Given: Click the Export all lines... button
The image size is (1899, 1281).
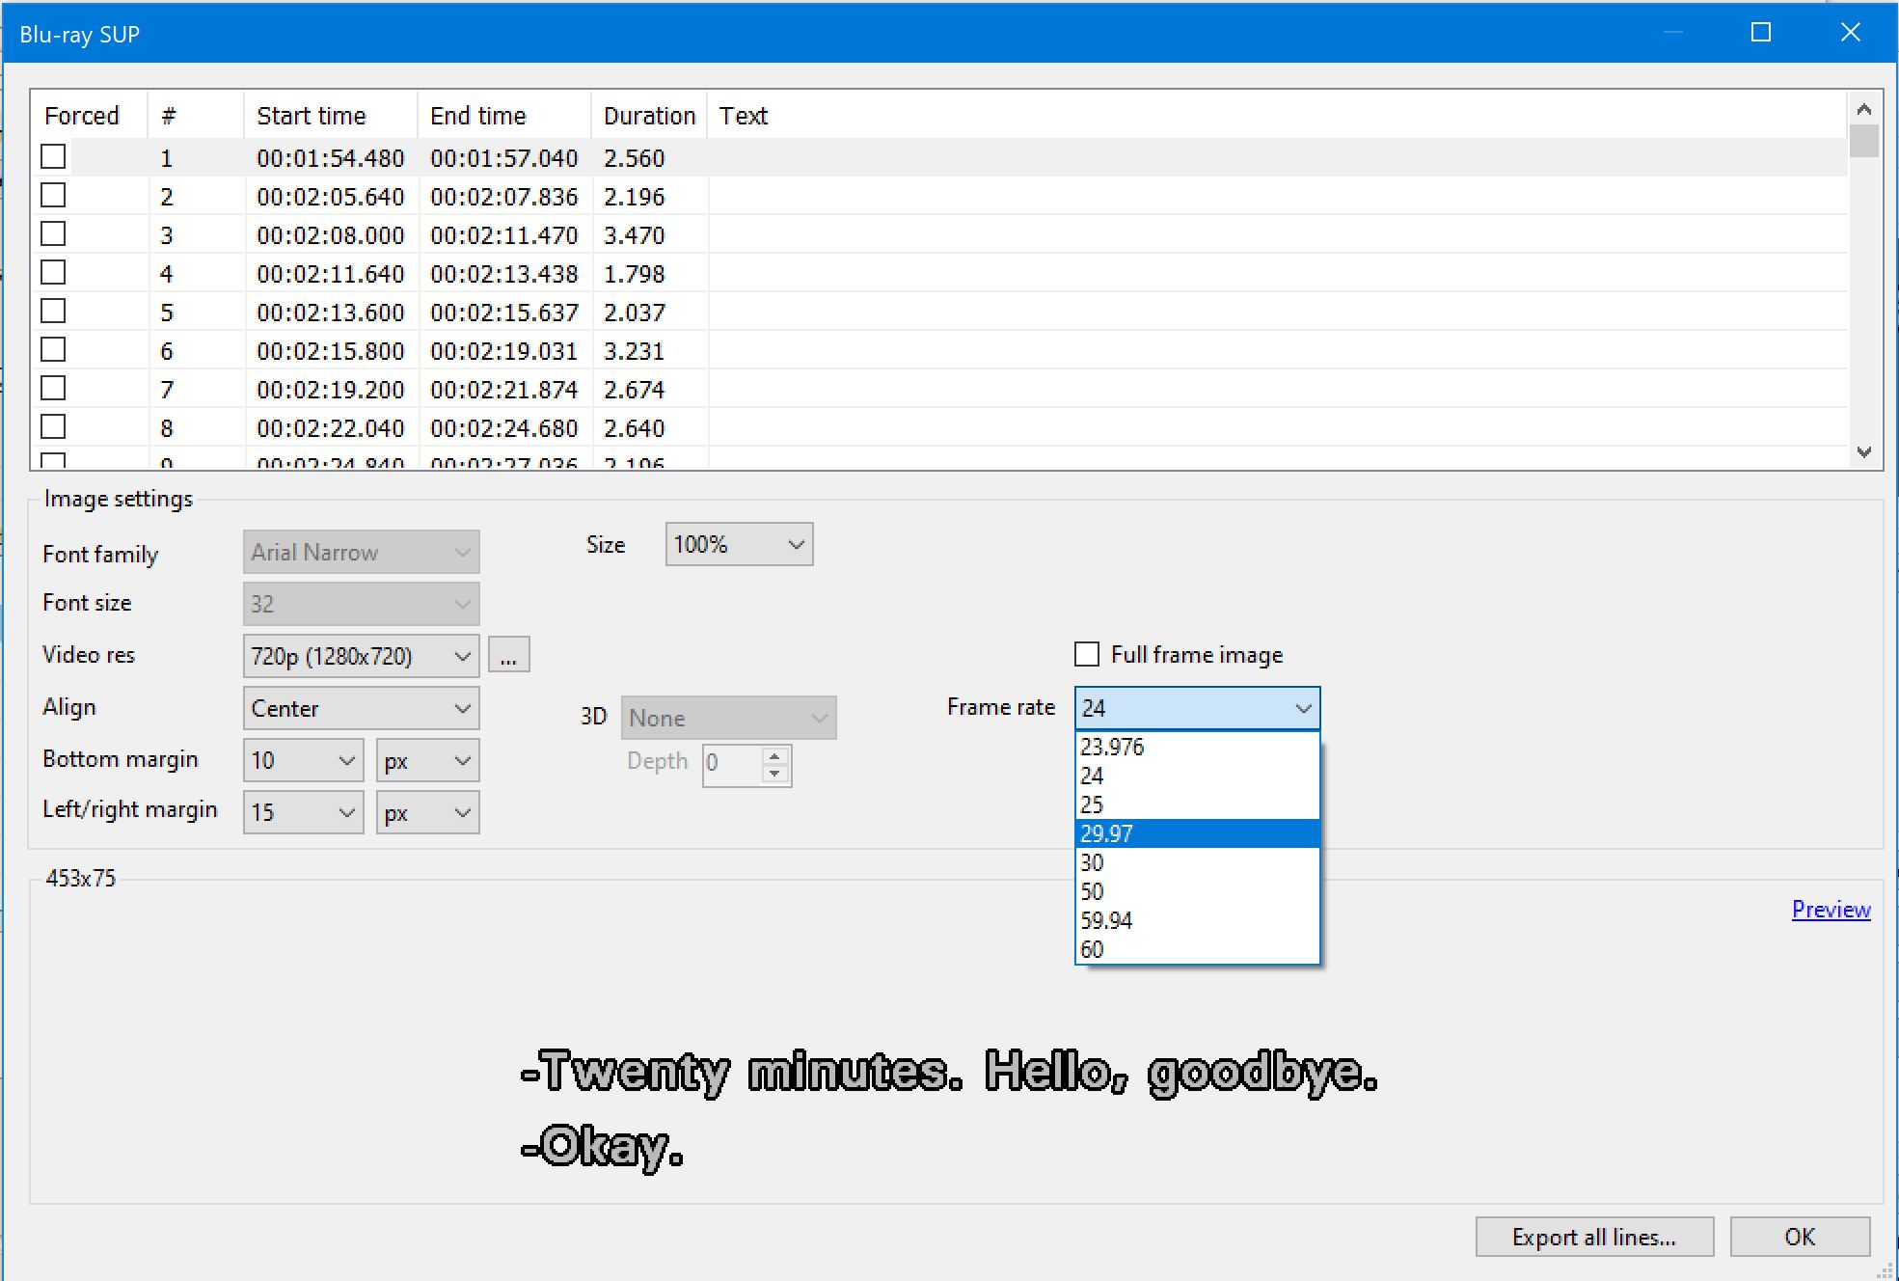Looking at the screenshot, I should coord(1593,1237).
